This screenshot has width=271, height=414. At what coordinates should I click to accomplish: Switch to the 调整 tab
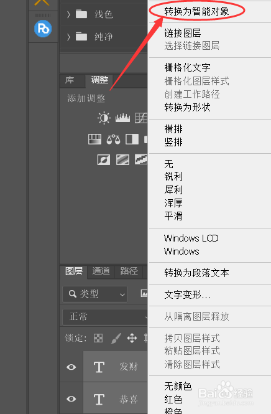pyautogui.click(x=99, y=80)
